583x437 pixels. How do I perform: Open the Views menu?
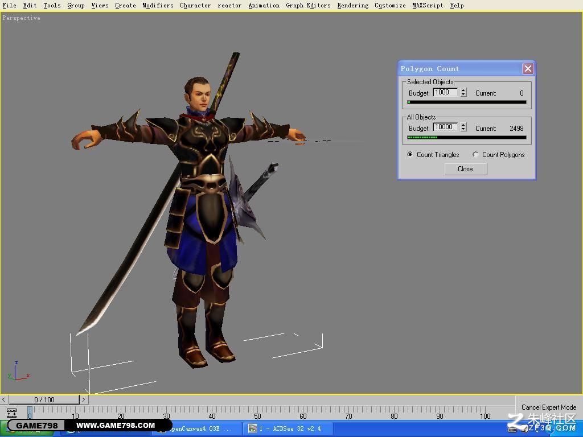point(100,5)
